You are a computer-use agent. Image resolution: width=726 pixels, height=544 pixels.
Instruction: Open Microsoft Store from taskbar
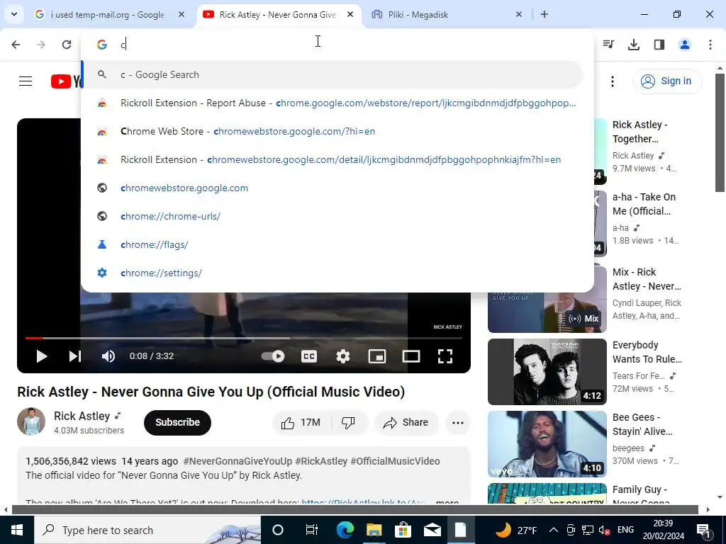tap(403, 530)
